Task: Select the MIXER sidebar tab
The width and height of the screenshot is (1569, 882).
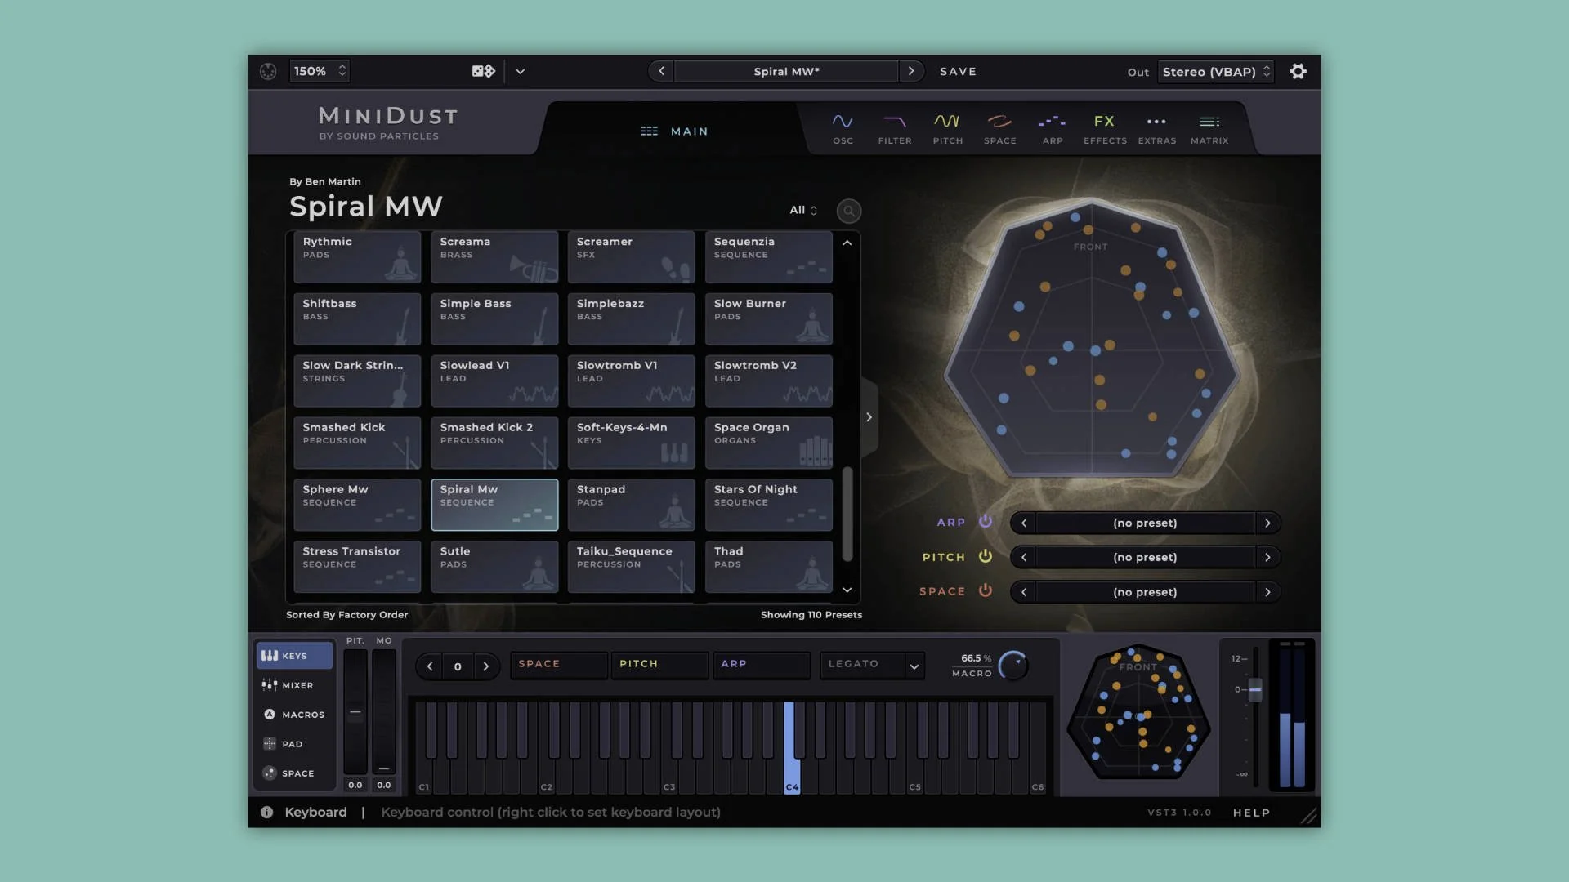Action: [293, 685]
